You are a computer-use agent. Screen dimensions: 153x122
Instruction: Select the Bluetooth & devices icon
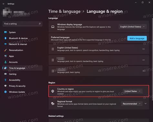5,38
